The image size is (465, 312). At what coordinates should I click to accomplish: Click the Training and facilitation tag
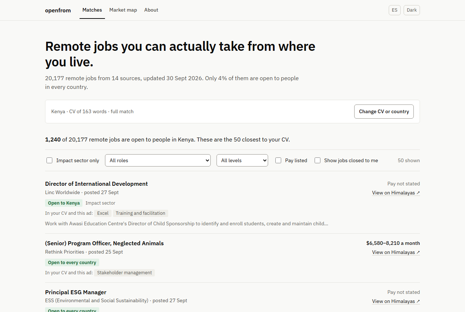point(140,213)
